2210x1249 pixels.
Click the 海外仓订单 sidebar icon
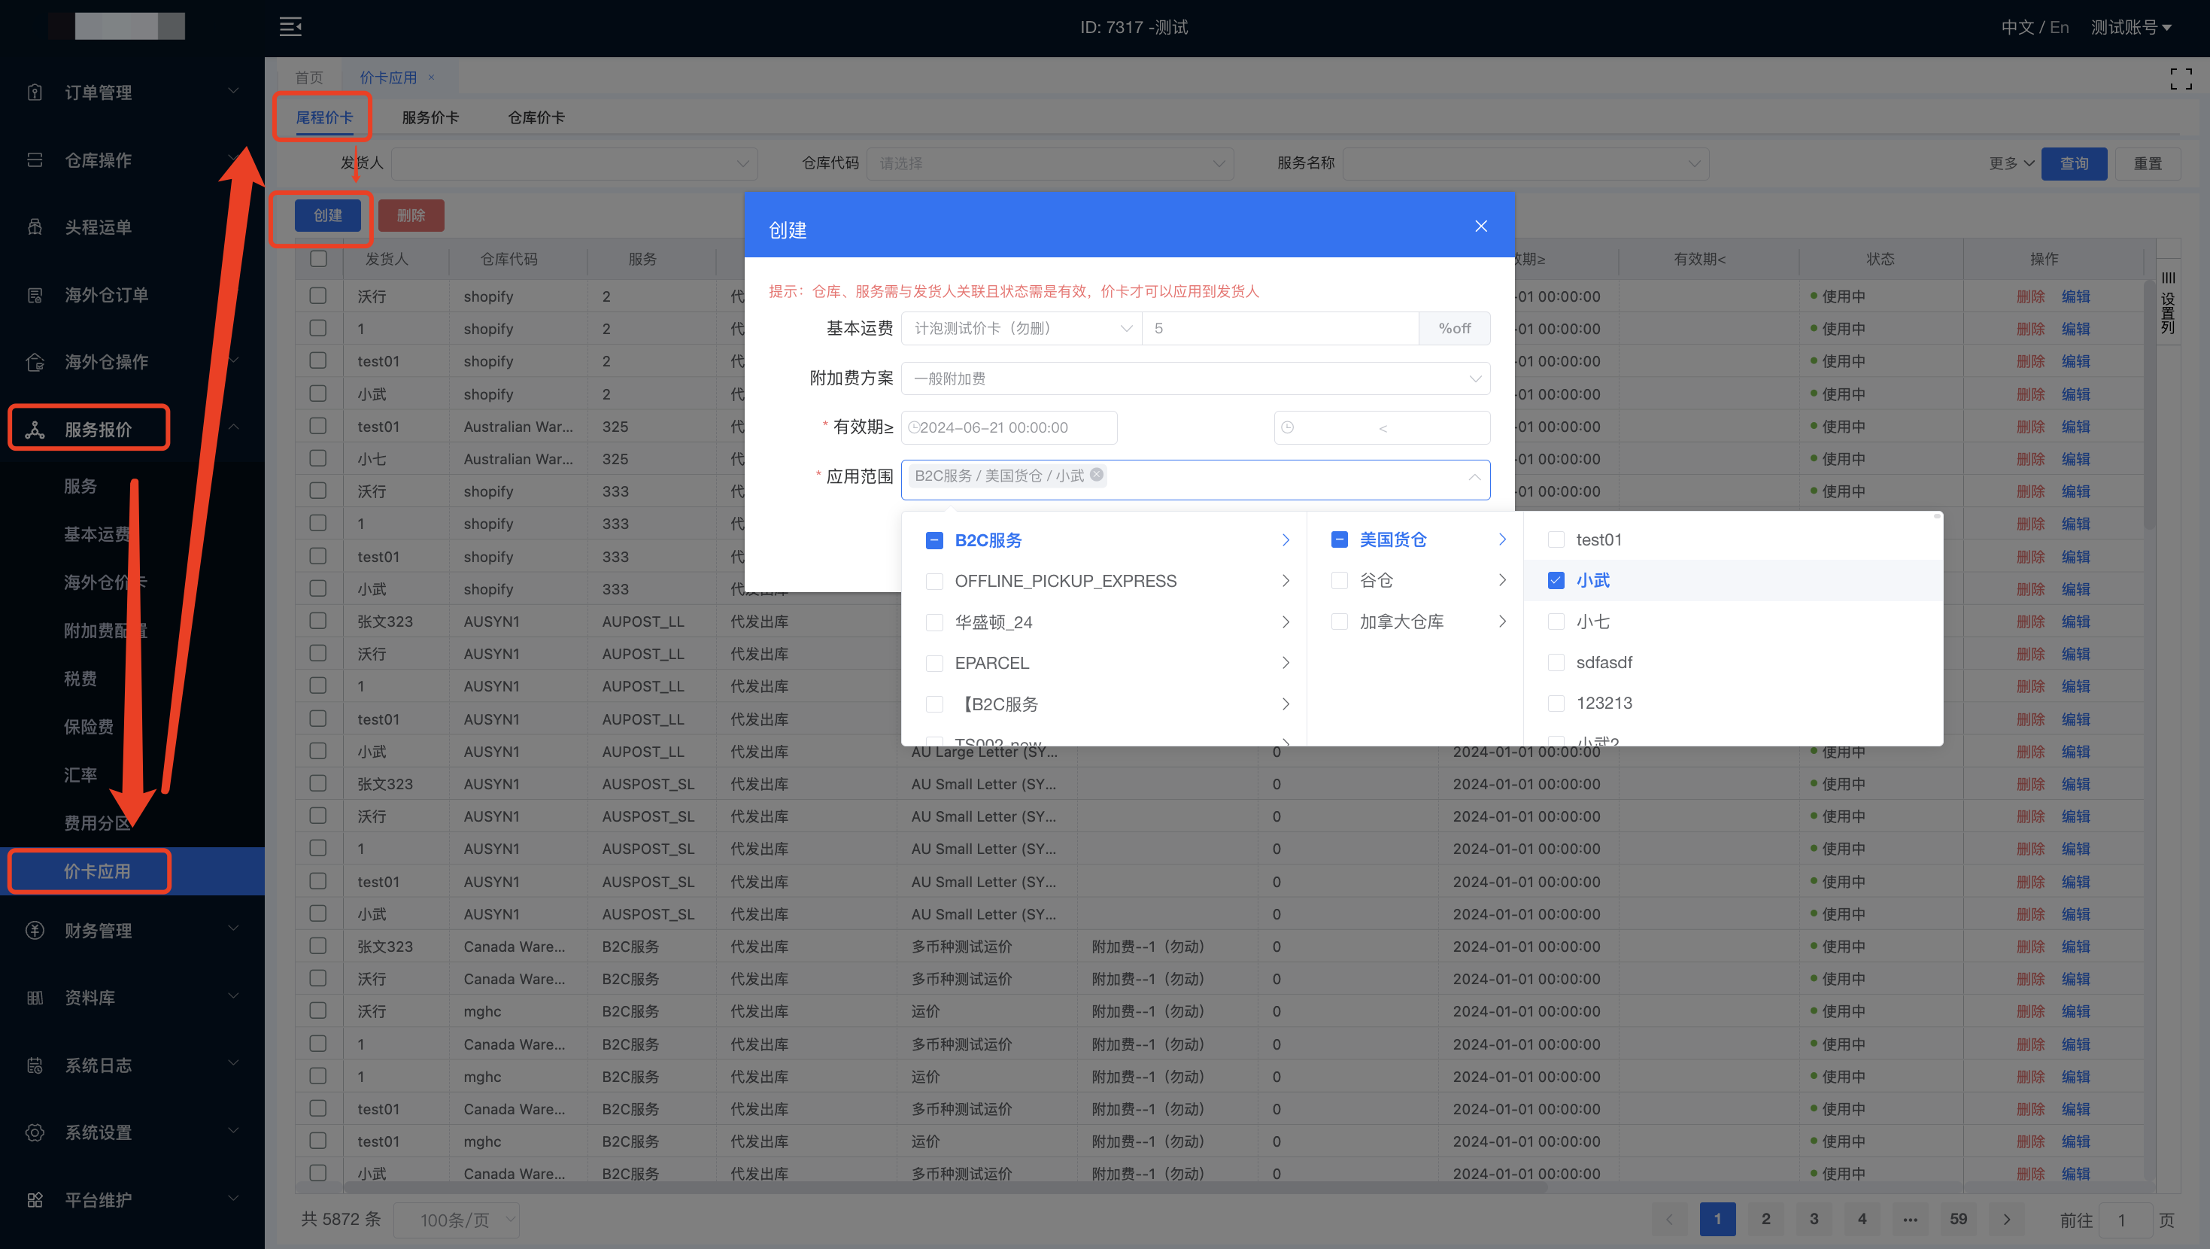point(35,294)
